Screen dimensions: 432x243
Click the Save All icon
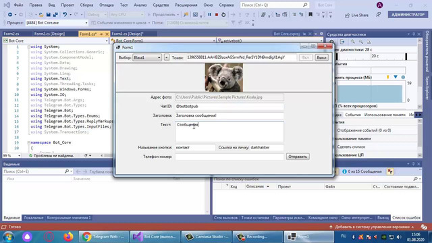(x=55, y=15)
